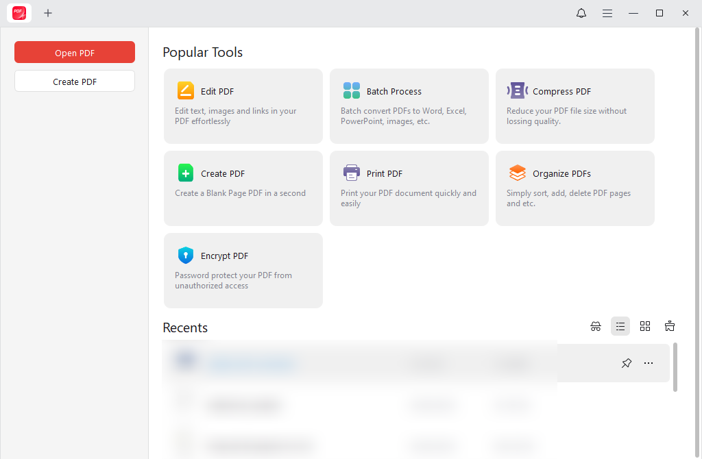702x459 pixels.
Task: Open notifications with the bell icon
Action: 581,13
